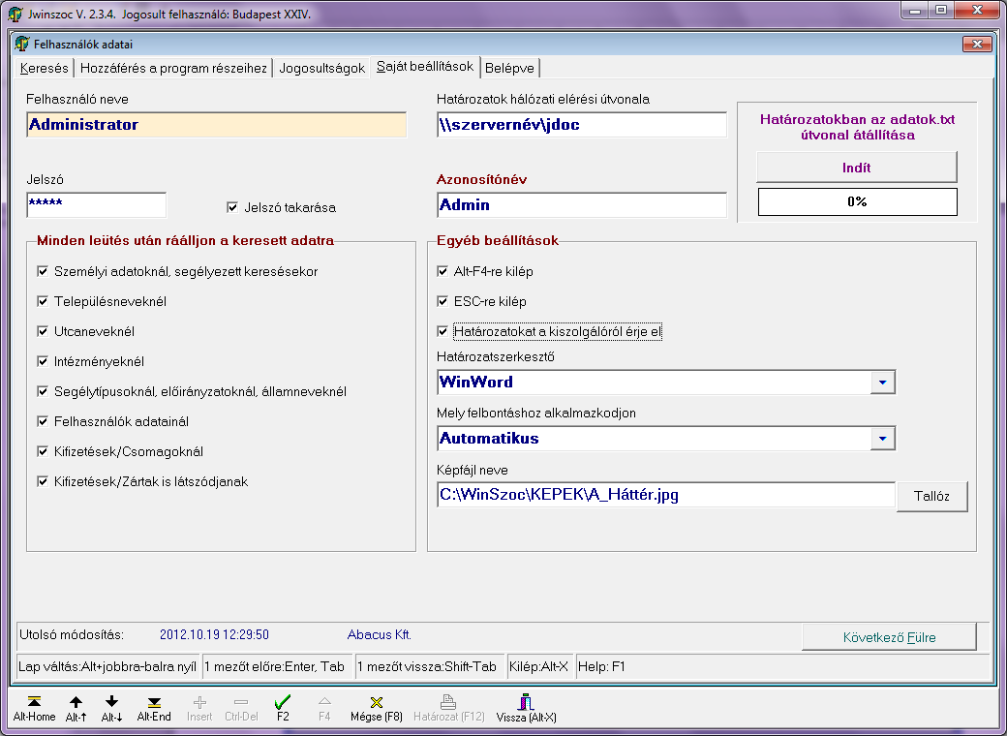The height and width of the screenshot is (736, 1007).
Task: Click the Lap váltás:Alt+jobbra-balra nyíl status entry
Action: pos(107,666)
